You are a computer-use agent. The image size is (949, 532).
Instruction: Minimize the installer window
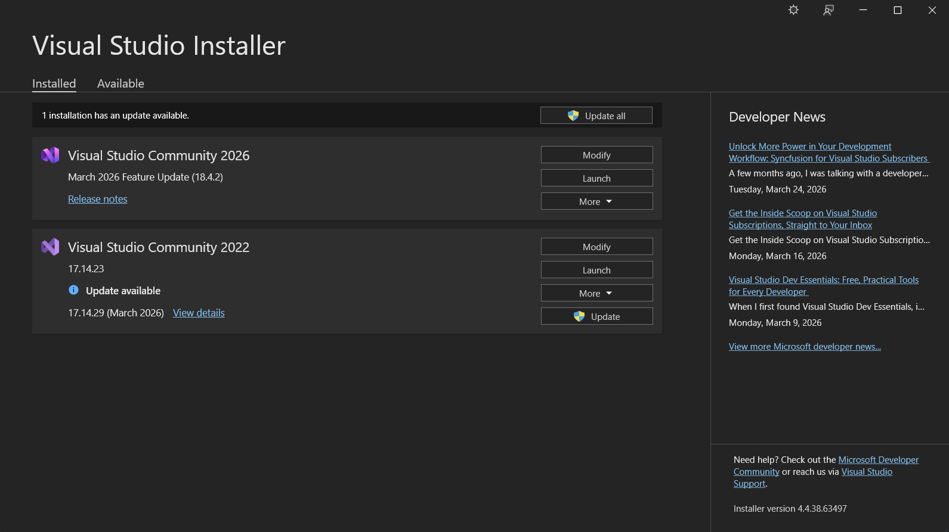(x=863, y=10)
